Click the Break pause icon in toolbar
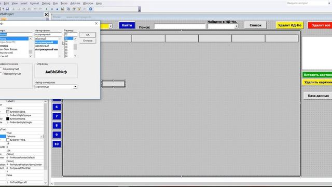Viewport: 332px width, 187px height. (52, 9)
